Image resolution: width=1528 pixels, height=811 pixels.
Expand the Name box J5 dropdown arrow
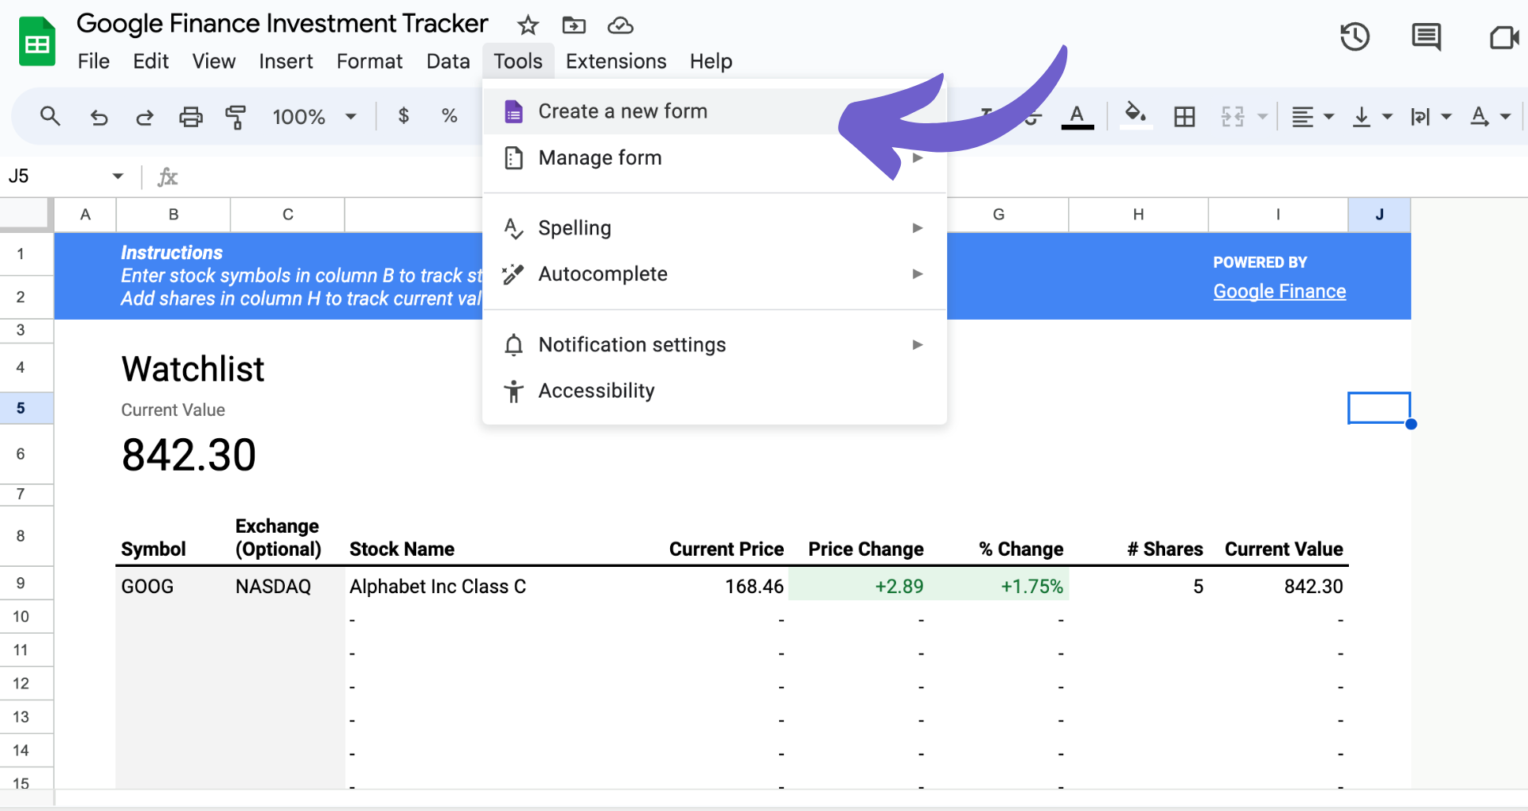(x=118, y=176)
